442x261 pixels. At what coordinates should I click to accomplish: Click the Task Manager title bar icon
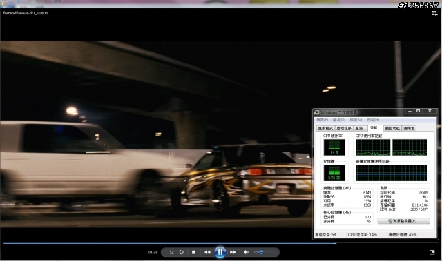pos(317,112)
